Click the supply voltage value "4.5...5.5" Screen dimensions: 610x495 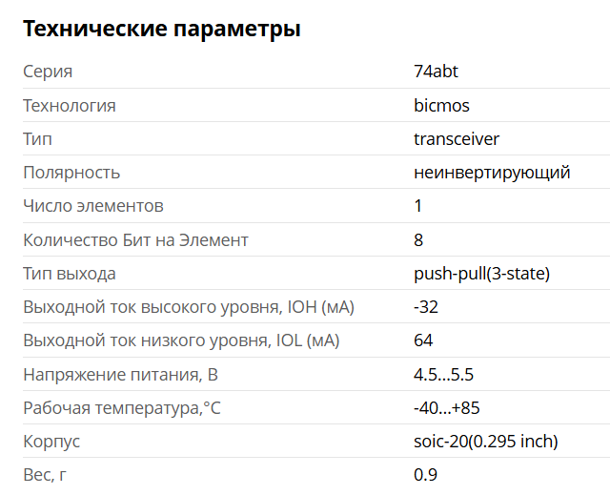[x=443, y=375]
